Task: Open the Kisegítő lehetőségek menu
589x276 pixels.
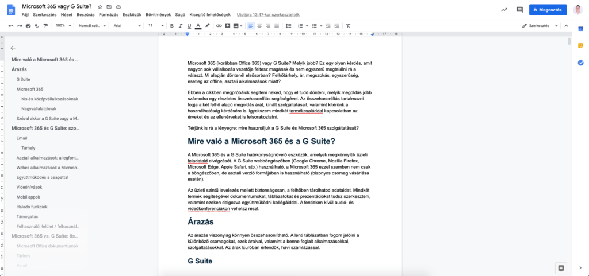Action: pos(210,15)
